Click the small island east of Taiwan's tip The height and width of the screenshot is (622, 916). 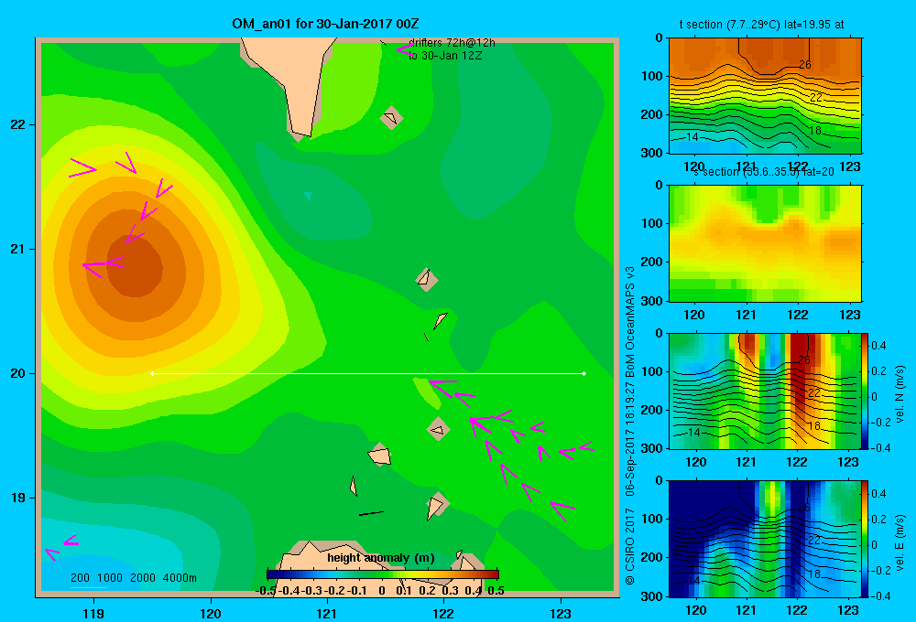click(x=391, y=118)
